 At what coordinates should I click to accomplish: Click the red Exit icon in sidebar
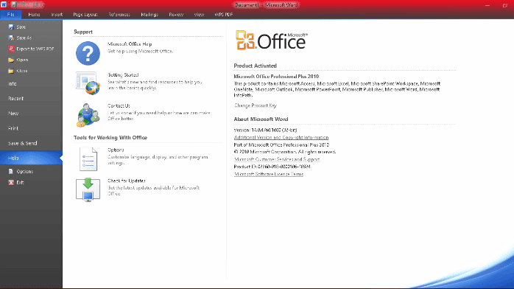point(11,182)
